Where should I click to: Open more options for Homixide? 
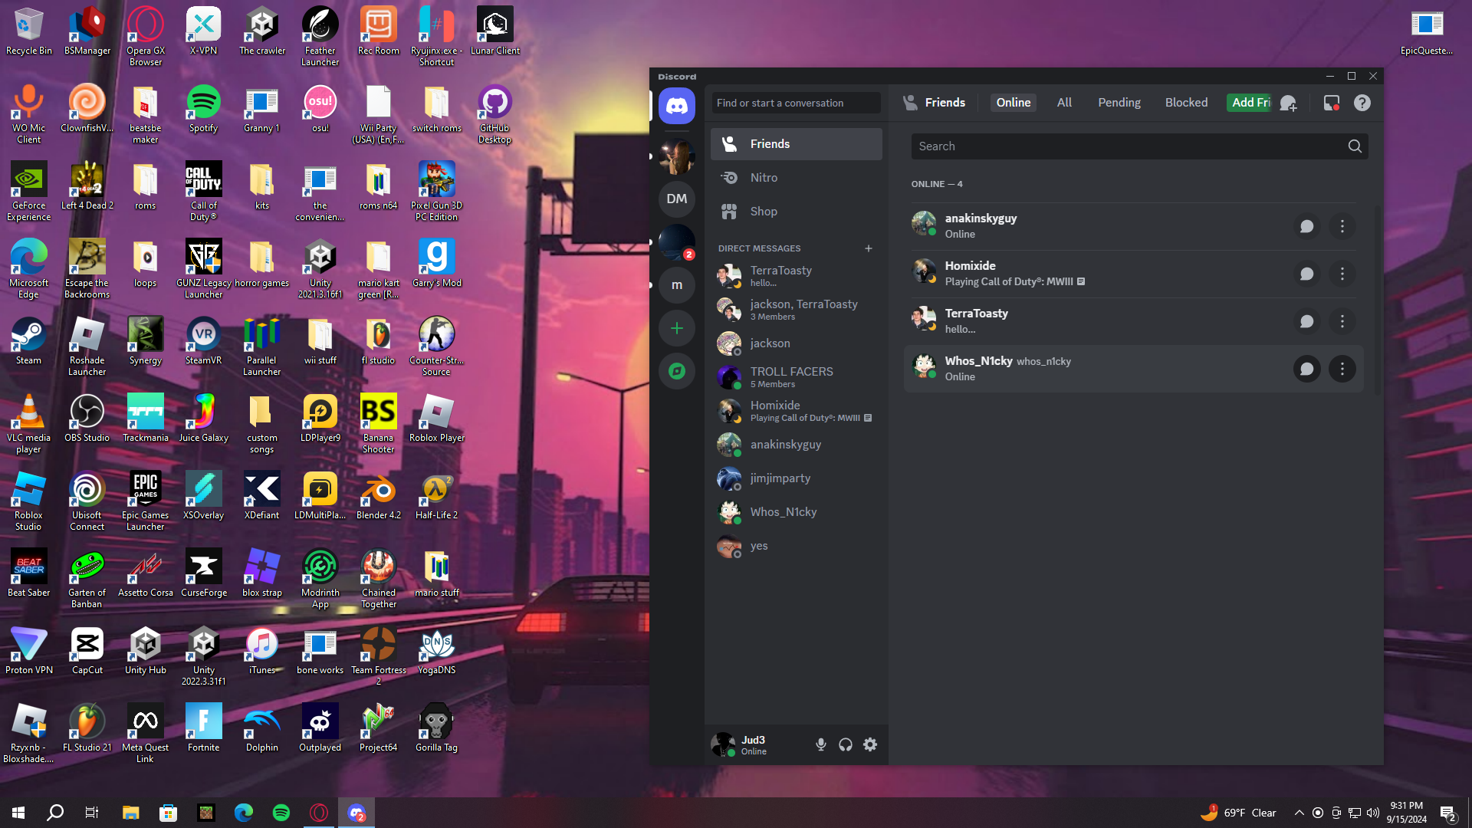point(1342,274)
